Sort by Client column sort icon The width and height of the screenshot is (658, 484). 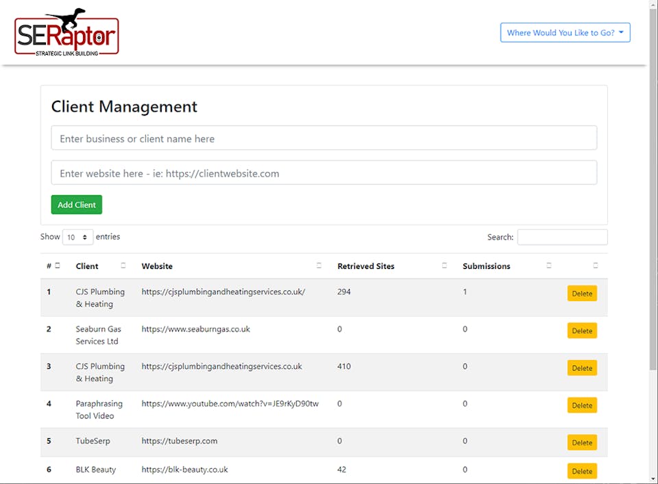(123, 266)
